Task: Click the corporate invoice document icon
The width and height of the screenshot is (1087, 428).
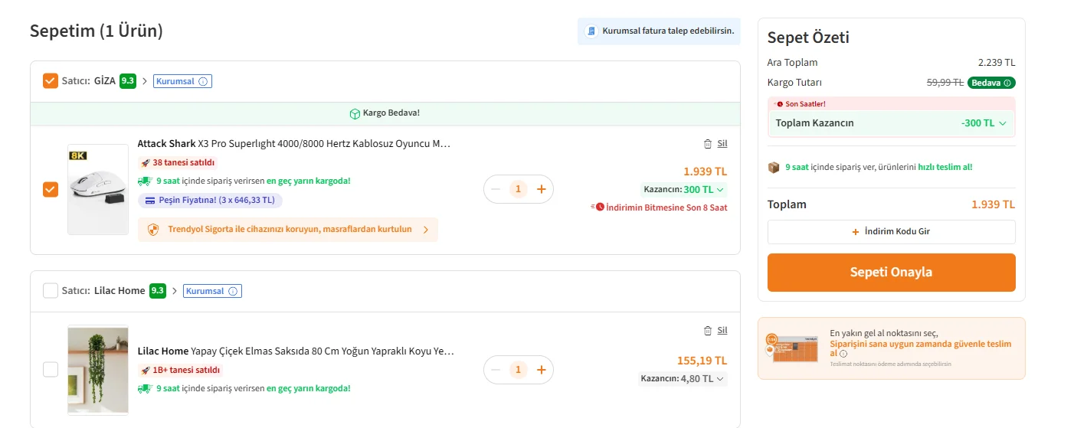Action: tap(590, 31)
